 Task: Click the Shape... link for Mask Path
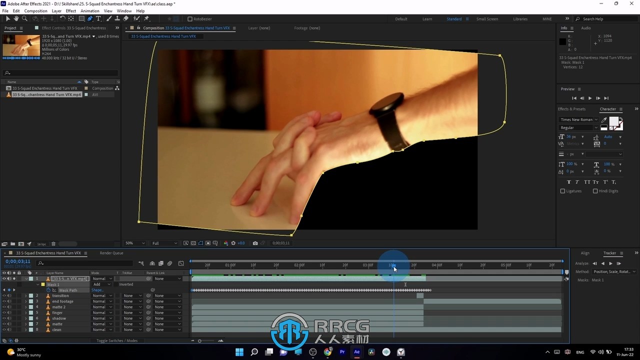pyautogui.click(x=97, y=290)
